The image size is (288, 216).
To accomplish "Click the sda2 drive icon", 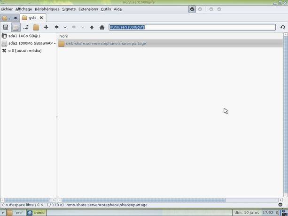I will coord(4,43).
